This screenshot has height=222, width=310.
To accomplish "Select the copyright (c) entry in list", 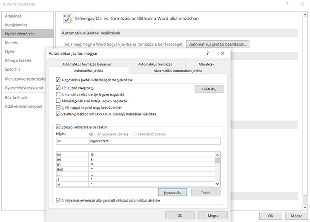I will pos(72,155).
